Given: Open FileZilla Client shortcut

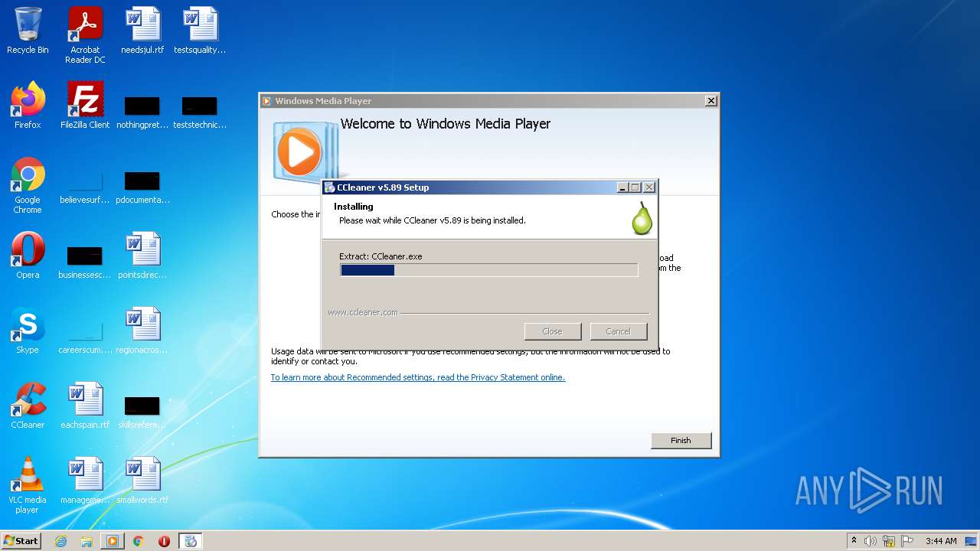Looking at the screenshot, I should pos(85,106).
